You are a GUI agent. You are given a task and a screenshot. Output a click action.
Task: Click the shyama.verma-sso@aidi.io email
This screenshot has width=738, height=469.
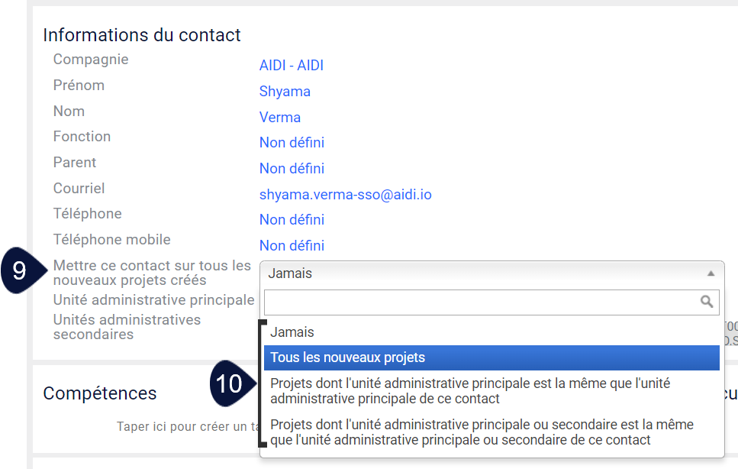click(x=346, y=195)
